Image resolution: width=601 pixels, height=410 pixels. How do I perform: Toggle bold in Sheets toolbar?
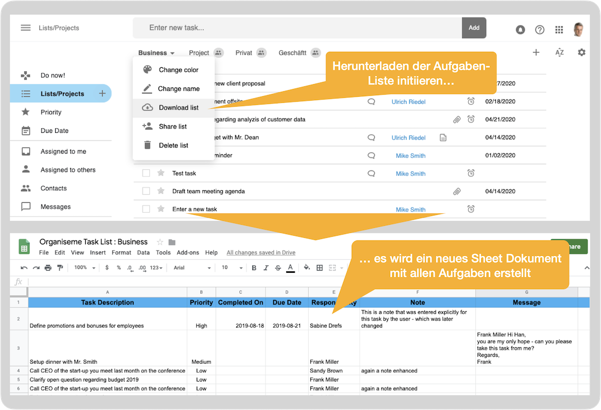coord(254,268)
